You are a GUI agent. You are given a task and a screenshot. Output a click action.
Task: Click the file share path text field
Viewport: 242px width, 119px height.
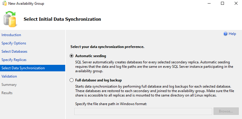pyautogui.click(x=143, y=111)
